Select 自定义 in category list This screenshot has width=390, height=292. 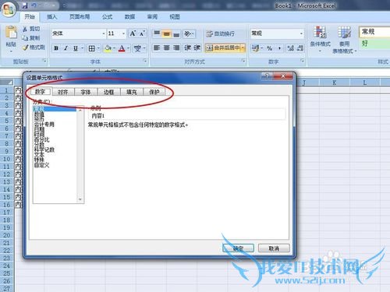pos(41,165)
